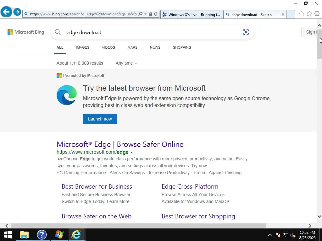The width and height of the screenshot is (322, 241).
Task: Open the Windows Start button
Action: coord(8,235)
